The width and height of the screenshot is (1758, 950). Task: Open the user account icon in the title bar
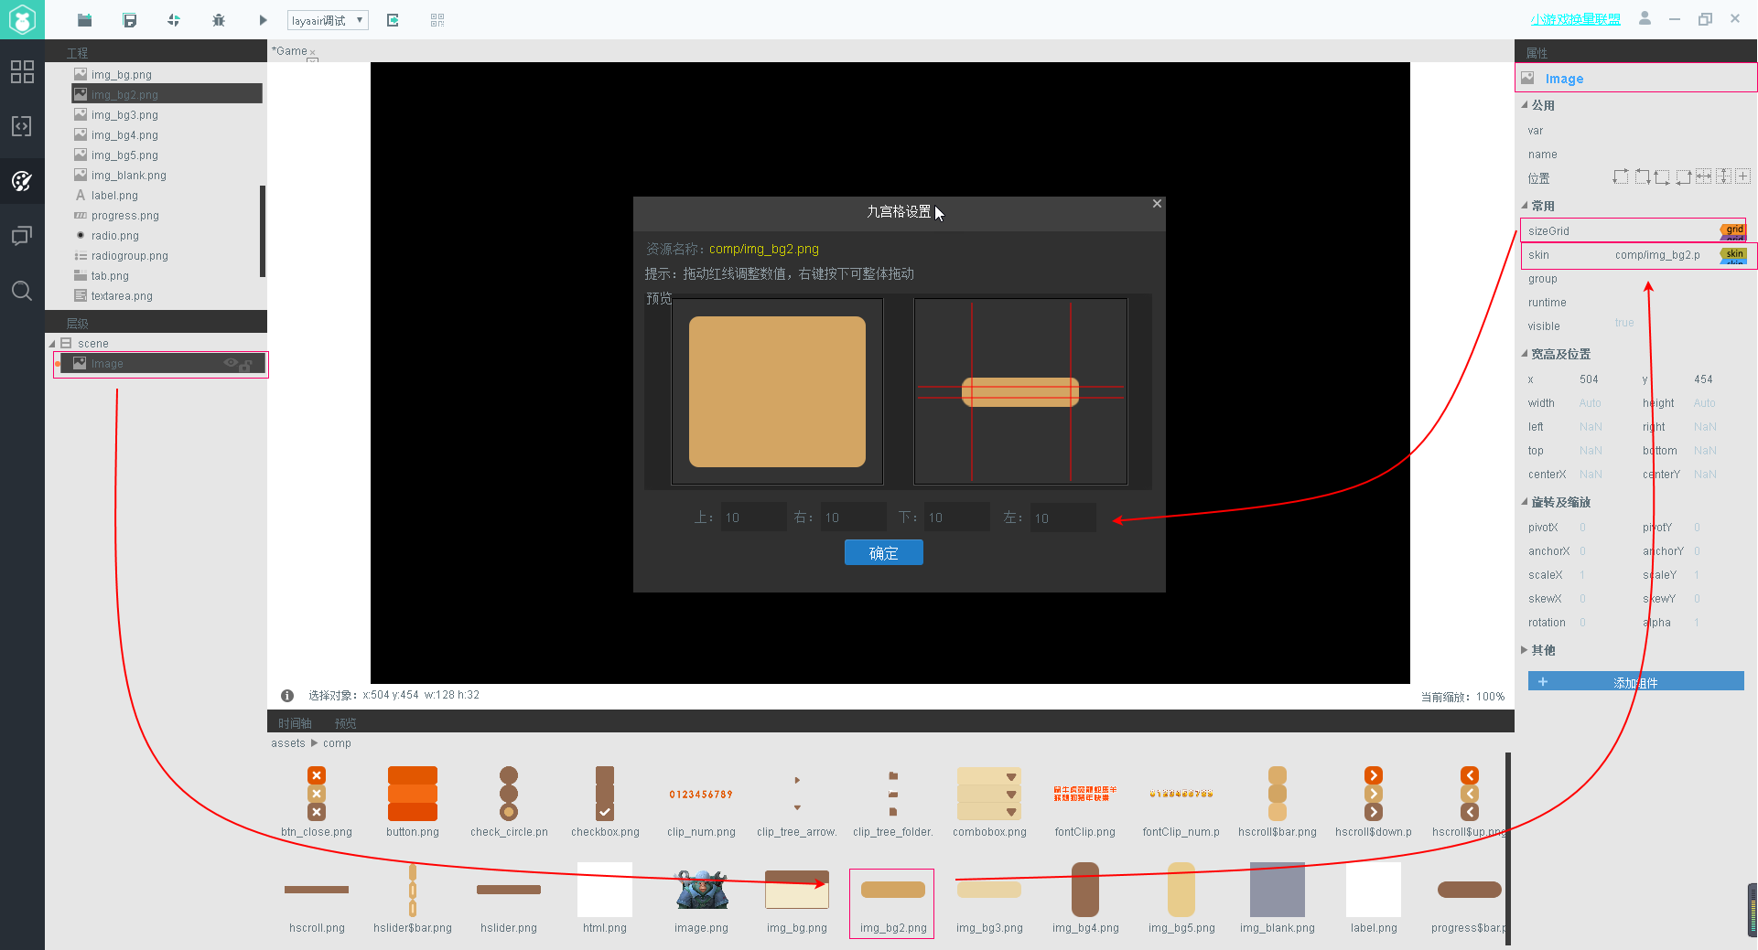coord(1645,18)
